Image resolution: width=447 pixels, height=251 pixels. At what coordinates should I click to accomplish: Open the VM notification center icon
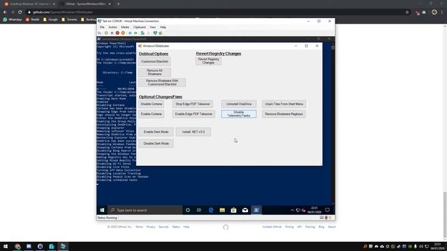click(328, 211)
